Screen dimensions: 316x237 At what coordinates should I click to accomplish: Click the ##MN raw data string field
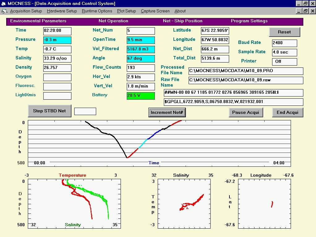pyautogui.click(x=233, y=93)
